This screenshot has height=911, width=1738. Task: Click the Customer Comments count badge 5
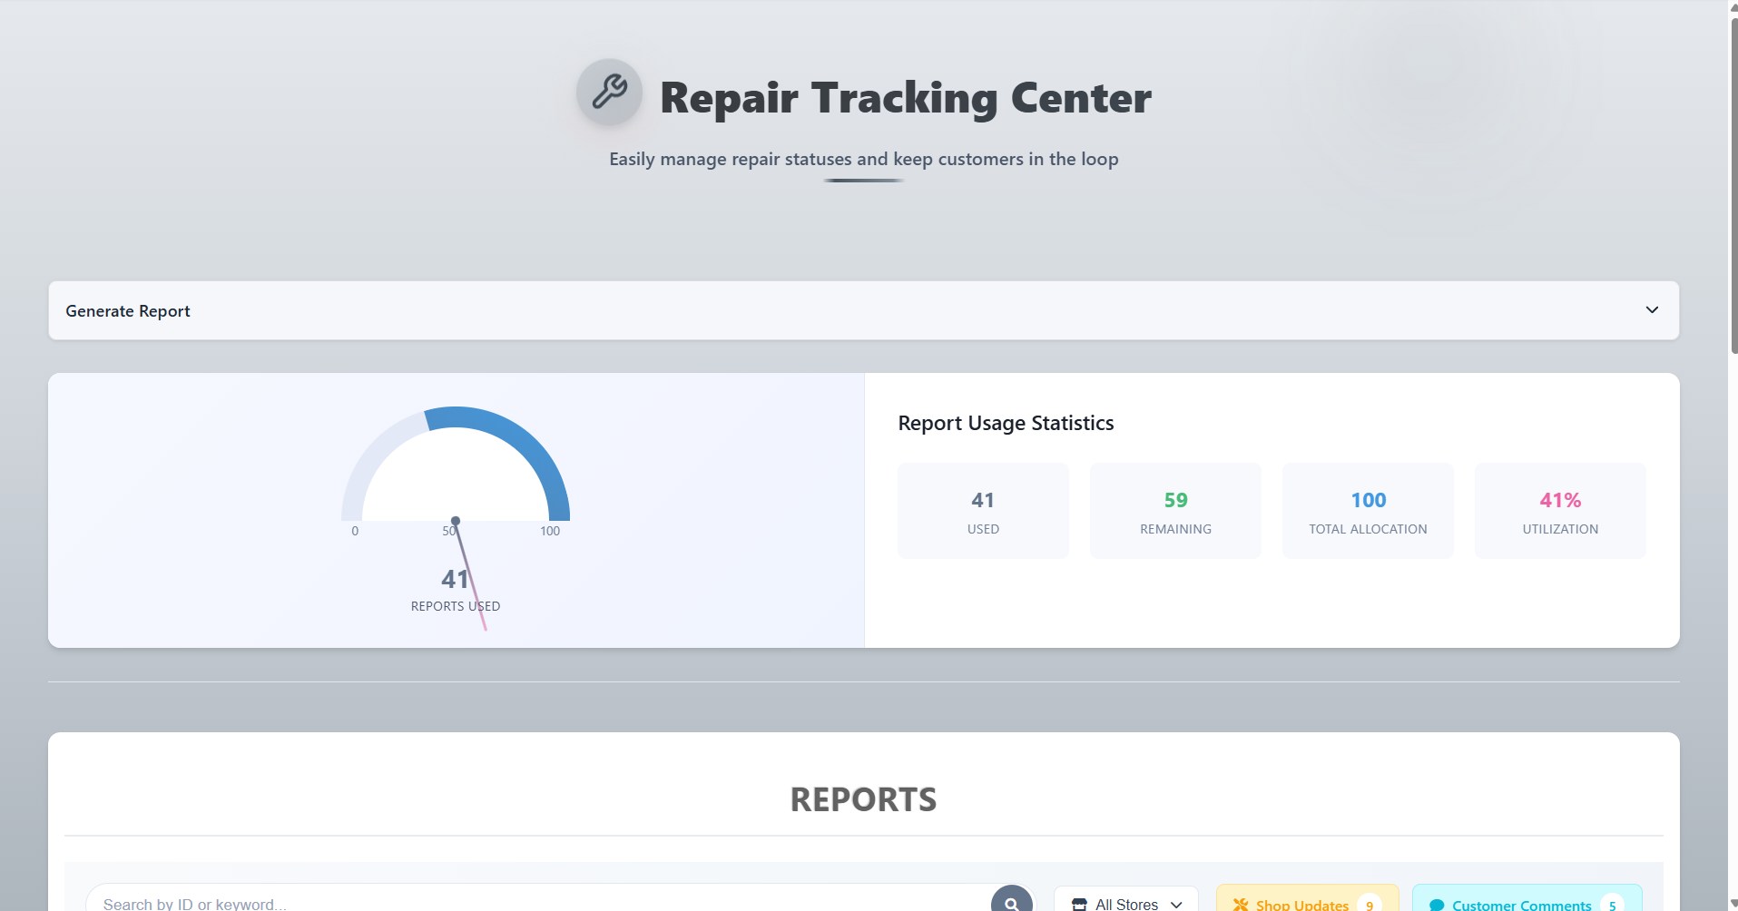click(1612, 904)
